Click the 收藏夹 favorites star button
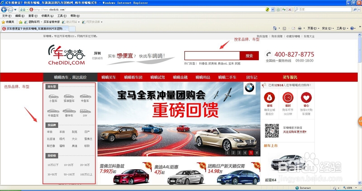The height and width of the screenshot is (191, 362). [x=8, y=22]
